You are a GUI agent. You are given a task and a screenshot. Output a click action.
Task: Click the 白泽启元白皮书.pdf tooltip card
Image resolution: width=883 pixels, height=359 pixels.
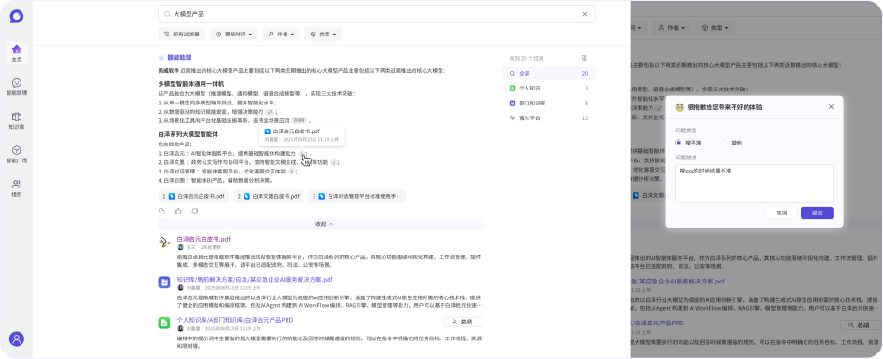[x=301, y=134]
